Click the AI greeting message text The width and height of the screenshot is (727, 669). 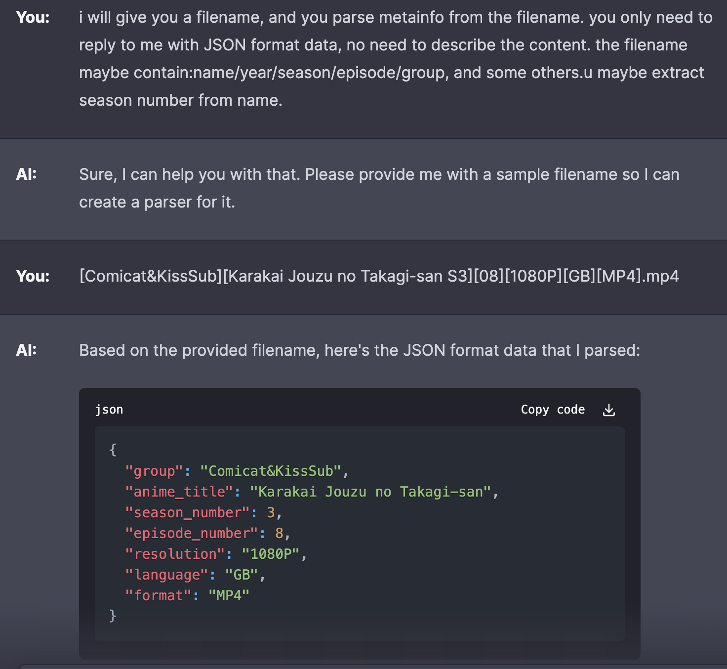[x=379, y=188]
